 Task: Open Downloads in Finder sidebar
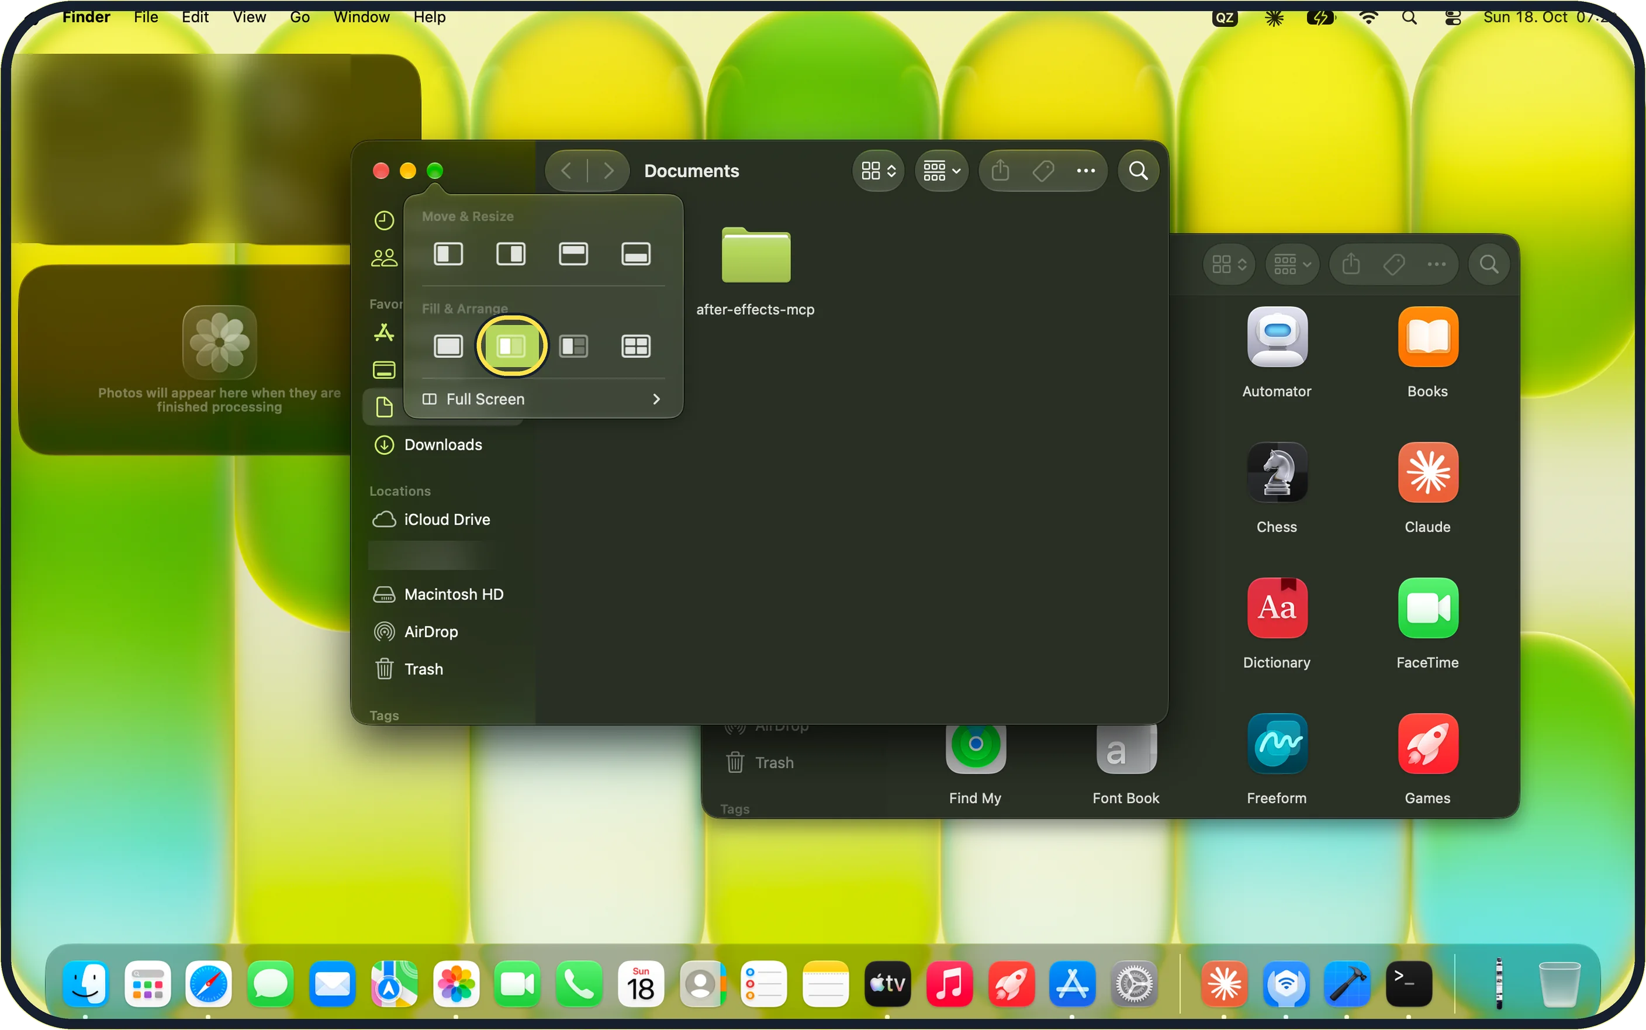[443, 445]
